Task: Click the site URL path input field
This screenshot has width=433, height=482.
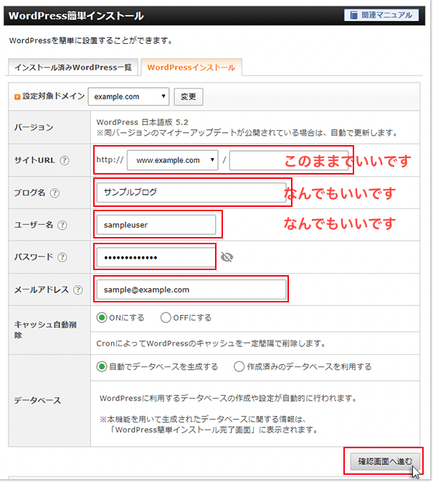Action: (289, 160)
